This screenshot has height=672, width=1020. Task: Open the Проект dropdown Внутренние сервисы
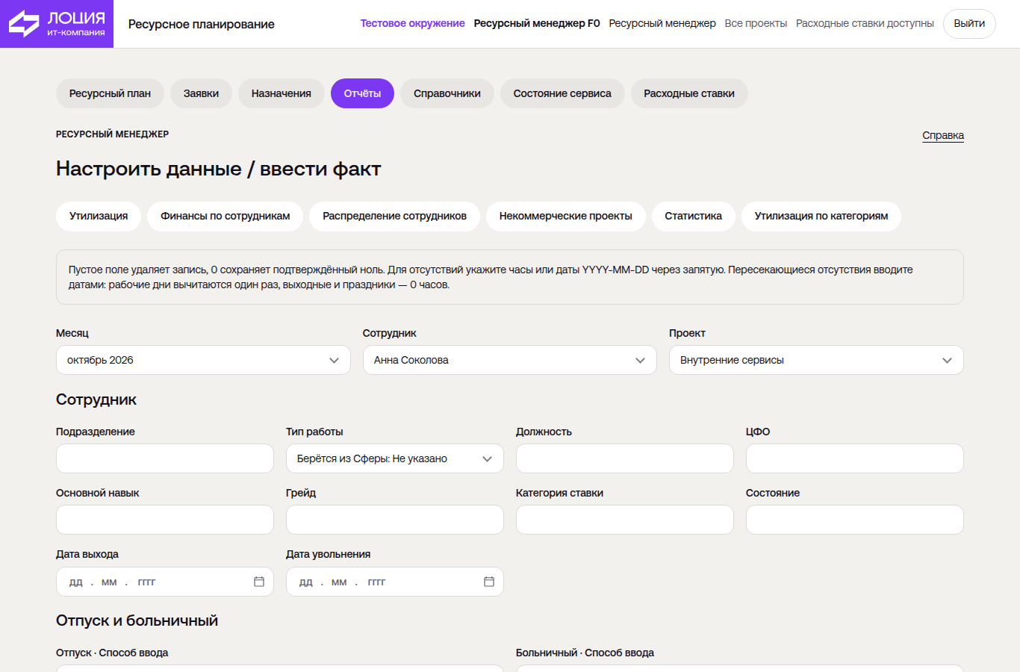pos(816,360)
